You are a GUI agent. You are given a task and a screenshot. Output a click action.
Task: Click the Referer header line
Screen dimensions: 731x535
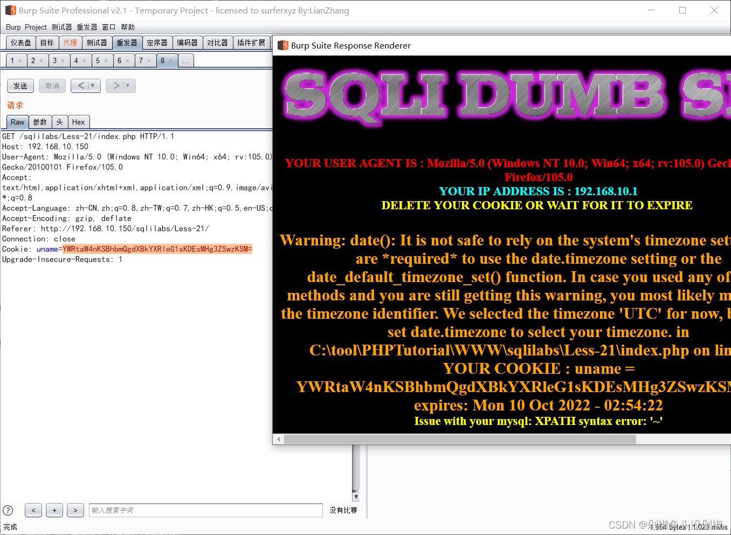point(105,229)
